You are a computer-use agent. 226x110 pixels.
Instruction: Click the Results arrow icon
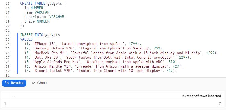click(x=7, y=83)
